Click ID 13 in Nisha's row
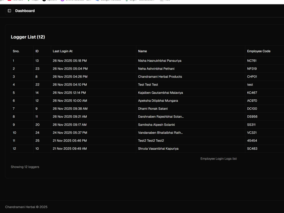 [x=37, y=61]
